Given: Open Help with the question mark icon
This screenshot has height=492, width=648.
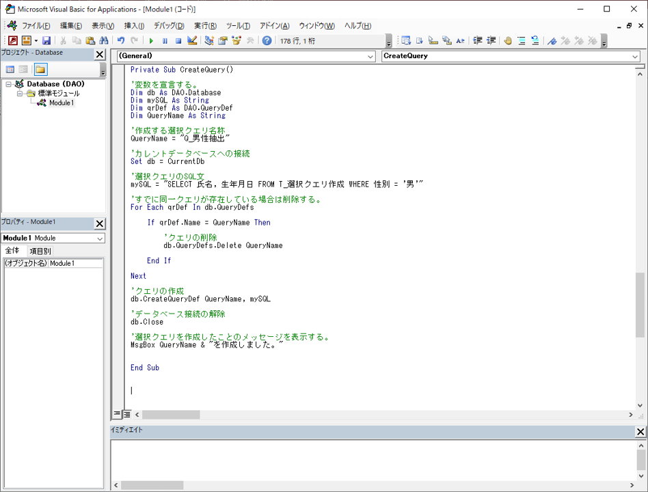Looking at the screenshot, I should (267, 41).
